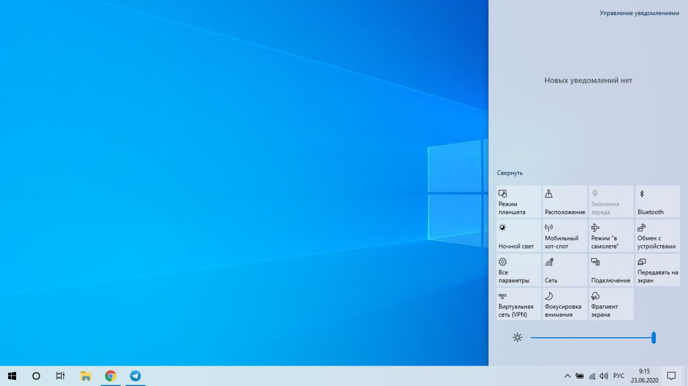Set brightness slider at its track middle
The height and width of the screenshot is (386, 688).
592,338
